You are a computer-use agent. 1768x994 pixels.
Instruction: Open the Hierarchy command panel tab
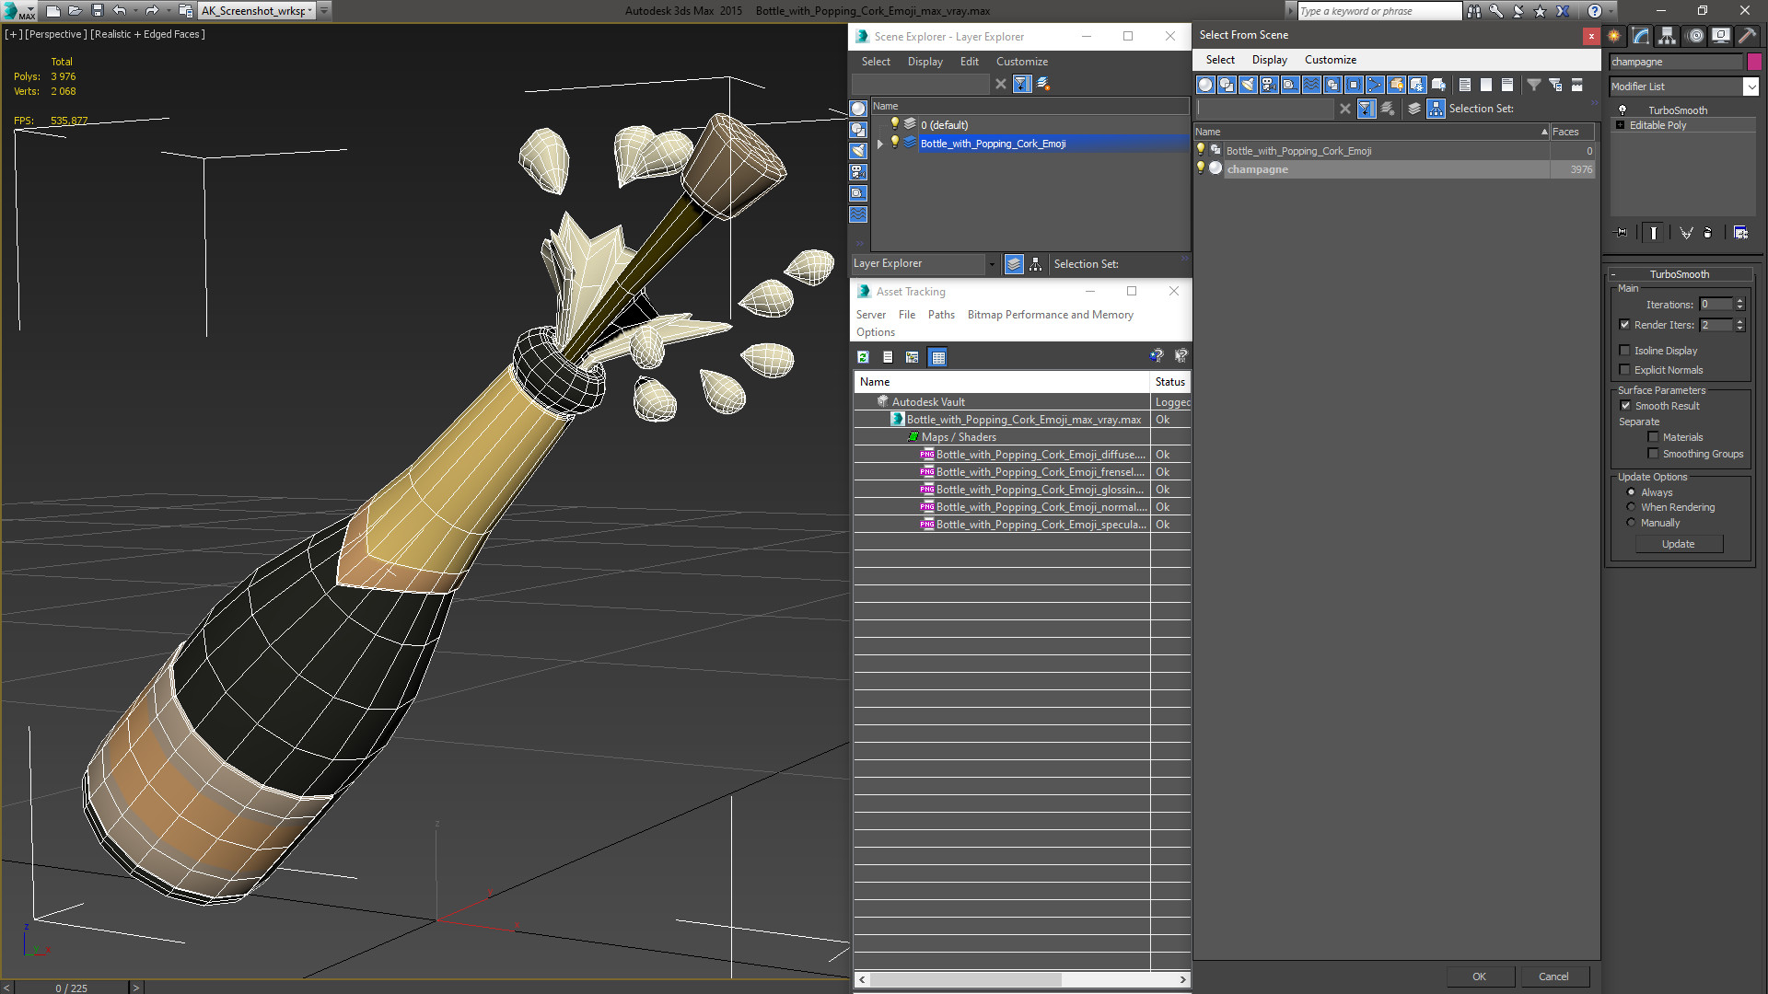point(1668,36)
